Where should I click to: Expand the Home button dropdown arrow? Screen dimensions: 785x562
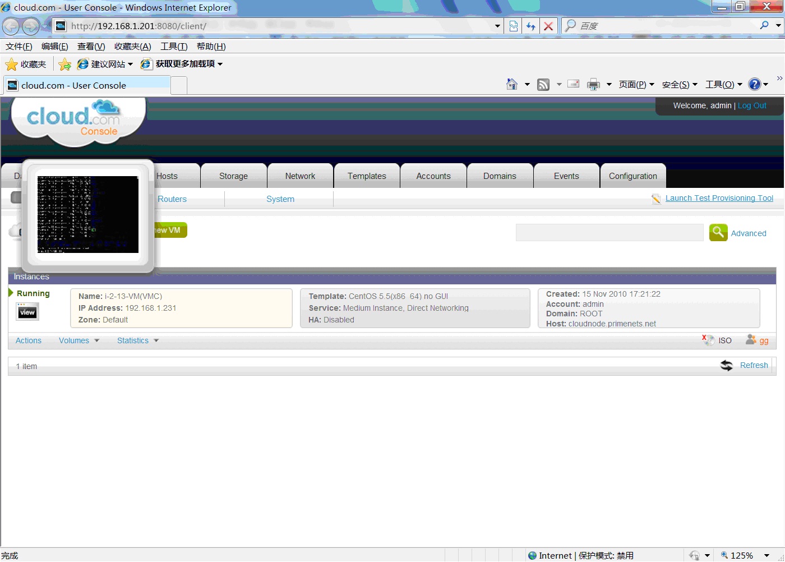pos(527,85)
